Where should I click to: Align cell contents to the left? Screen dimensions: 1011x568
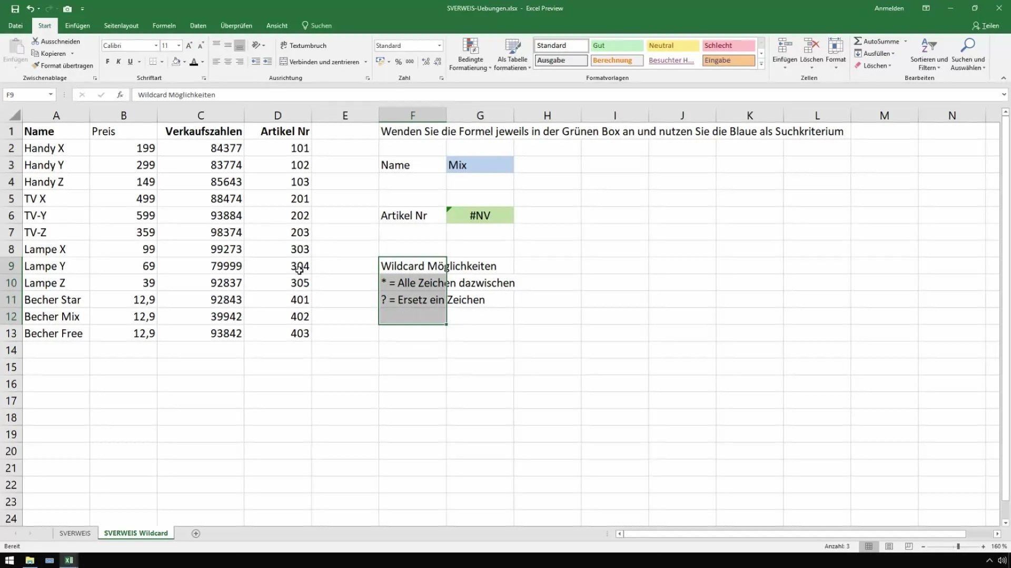216,62
